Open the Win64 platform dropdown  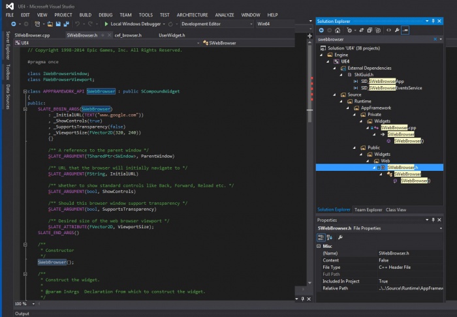click(269, 23)
